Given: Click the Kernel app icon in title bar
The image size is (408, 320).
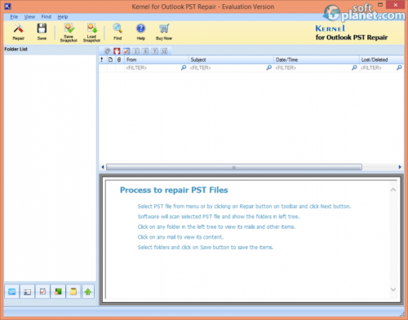Looking at the screenshot, I should point(8,7).
